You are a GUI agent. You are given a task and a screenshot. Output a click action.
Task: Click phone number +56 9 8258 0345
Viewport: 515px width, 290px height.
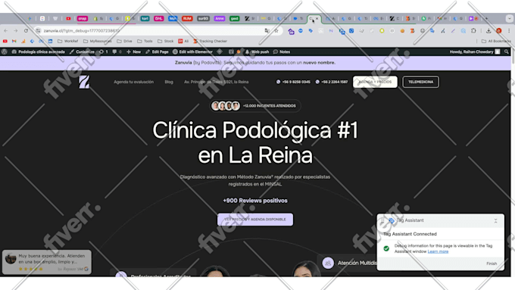click(x=293, y=82)
